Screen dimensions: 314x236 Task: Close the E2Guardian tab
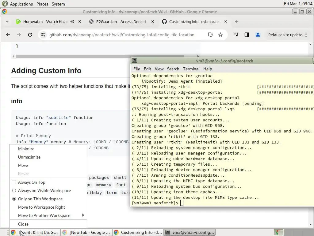tap(153, 22)
